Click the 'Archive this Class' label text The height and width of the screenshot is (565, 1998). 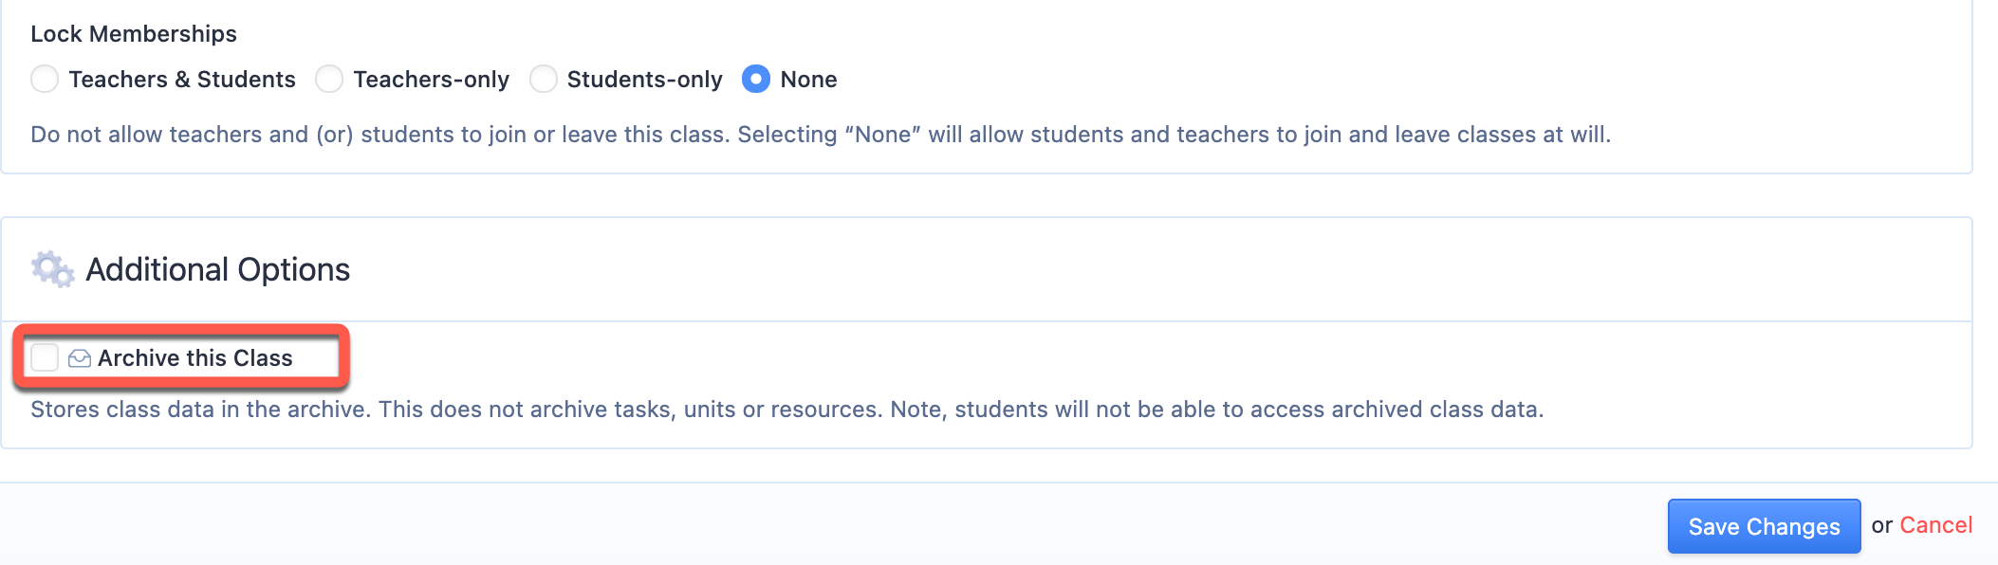pyautogui.click(x=195, y=358)
